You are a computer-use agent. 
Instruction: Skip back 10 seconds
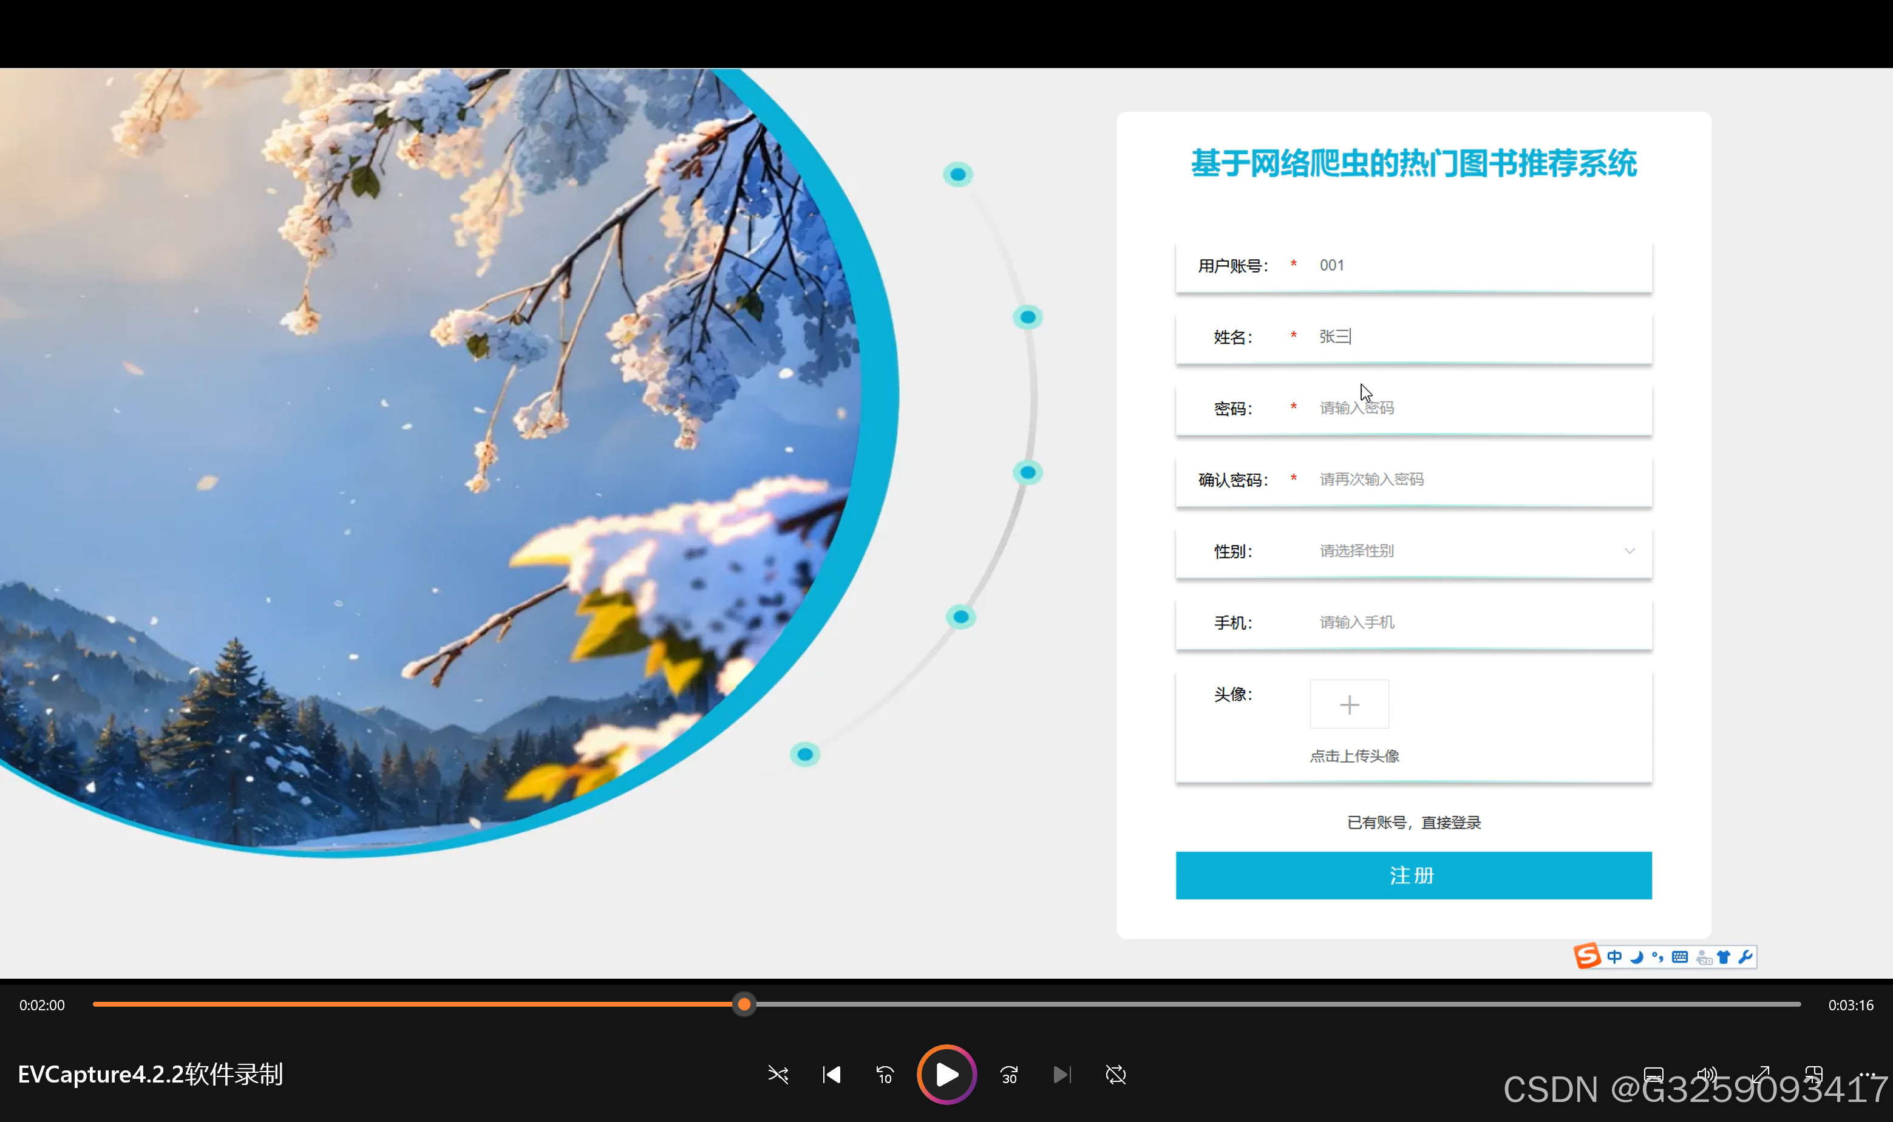tap(885, 1075)
